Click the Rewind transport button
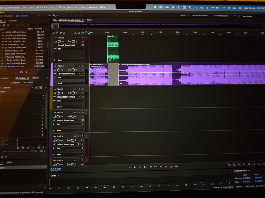Screen dimensions: 265x198 (x=151, y=167)
